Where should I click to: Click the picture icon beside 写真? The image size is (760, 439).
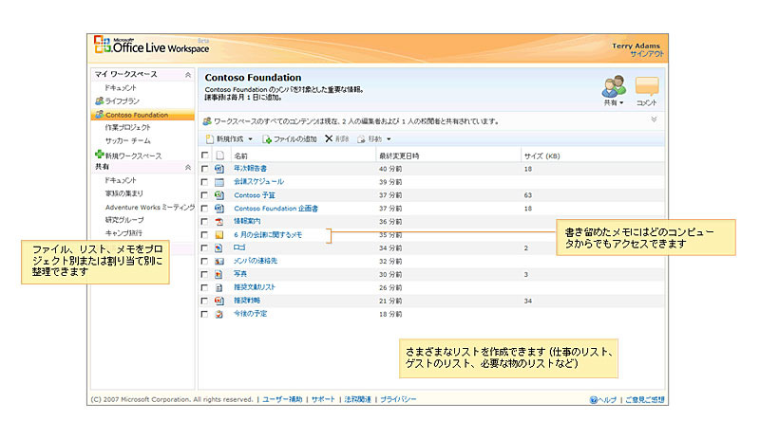coord(219,274)
